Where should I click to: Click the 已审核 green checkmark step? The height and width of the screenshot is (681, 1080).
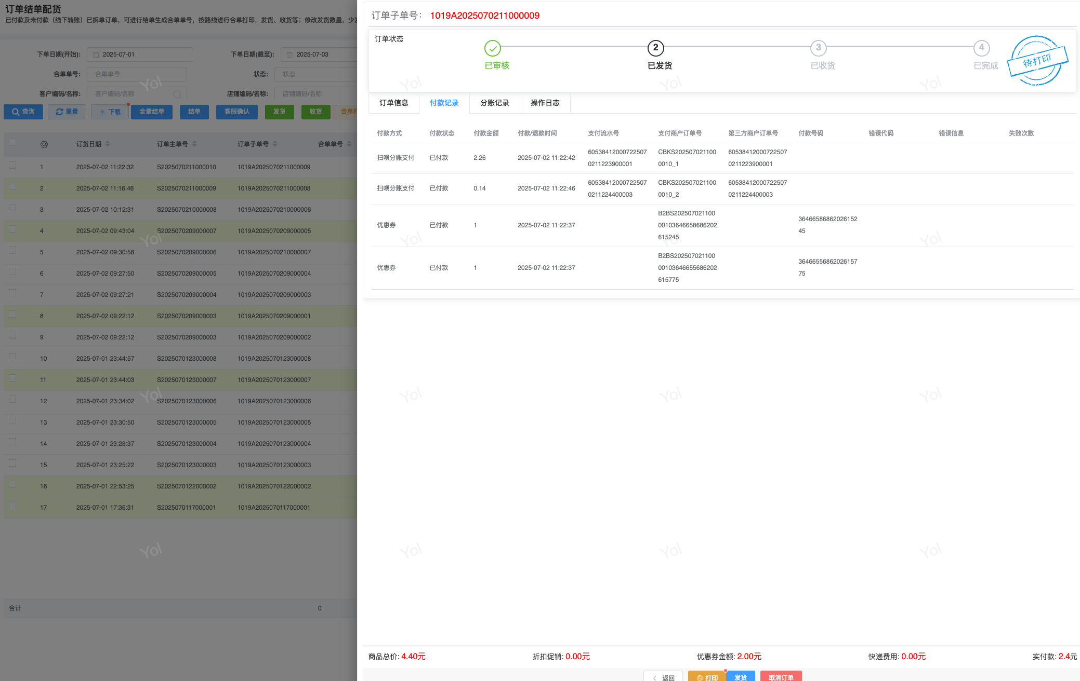click(x=492, y=48)
